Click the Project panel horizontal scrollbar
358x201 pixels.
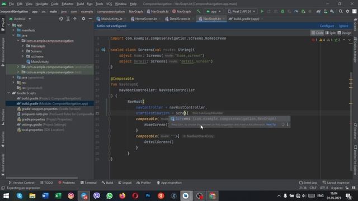point(42,178)
